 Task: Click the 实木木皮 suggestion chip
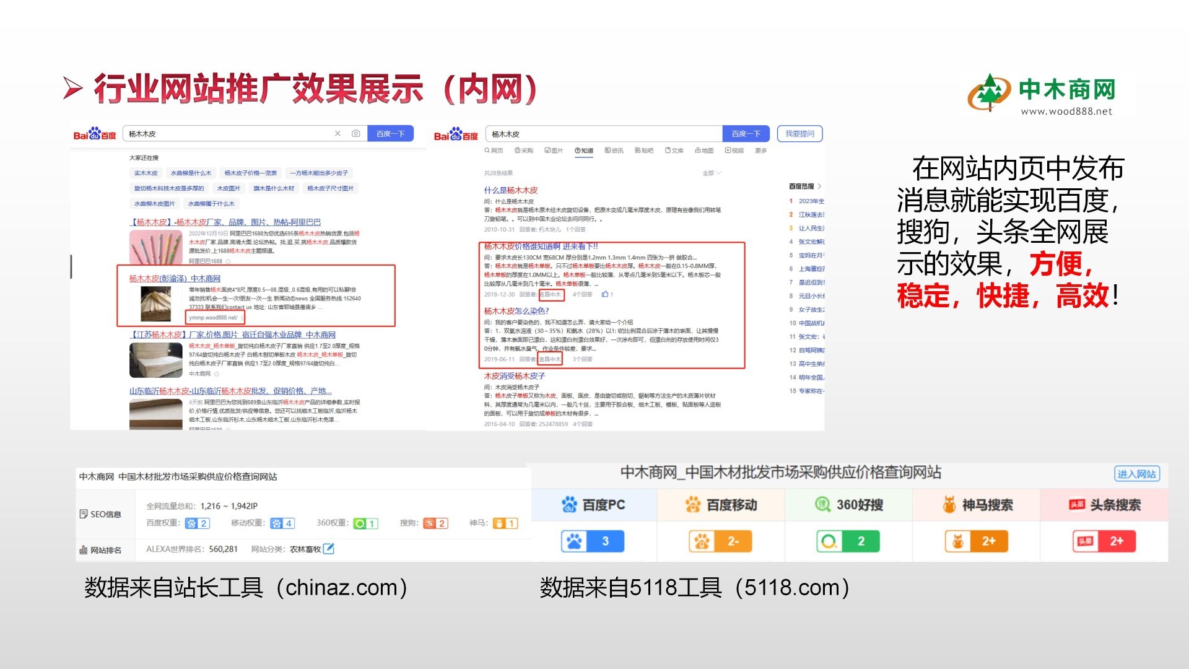146,173
